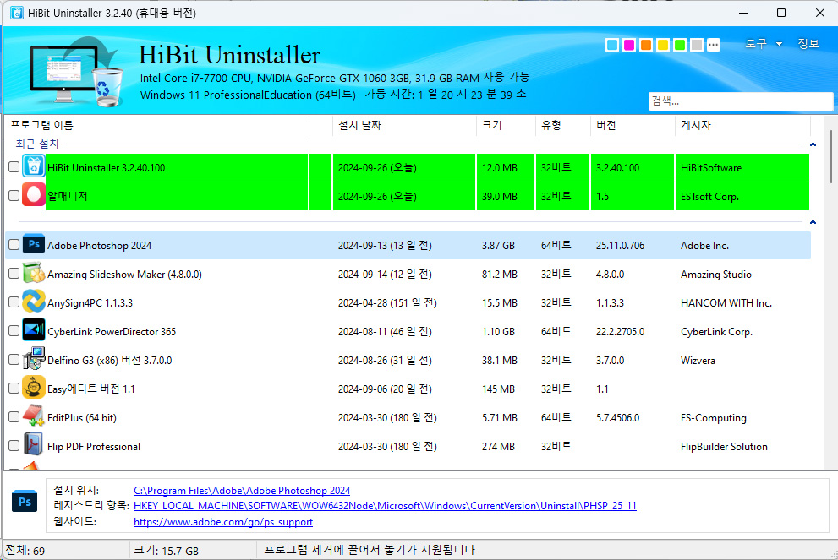The width and height of the screenshot is (838, 560).
Task: Click the Amazing Slideshow Maker icon
Action: pyautogui.click(x=33, y=274)
